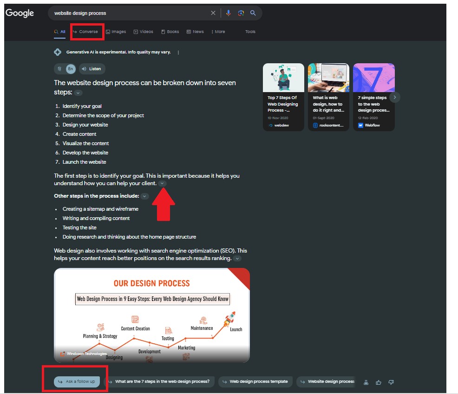458x394 pixels.
Task: Ask 'What are the 7 steps' suggestion
Action: (x=159, y=382)
